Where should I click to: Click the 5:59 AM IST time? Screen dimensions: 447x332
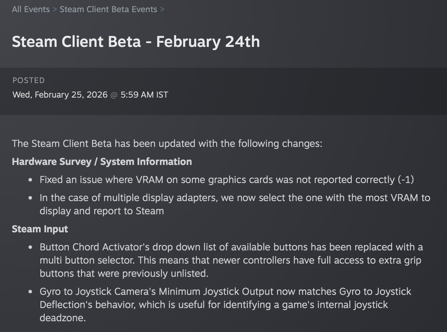(144, 95)
